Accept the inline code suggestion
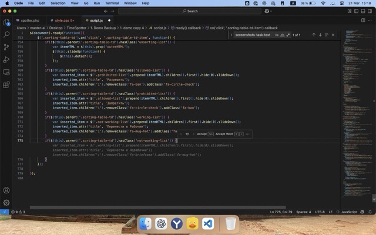Image resolution: width=376 pixels, height=235 pixels. click(202, 134)
